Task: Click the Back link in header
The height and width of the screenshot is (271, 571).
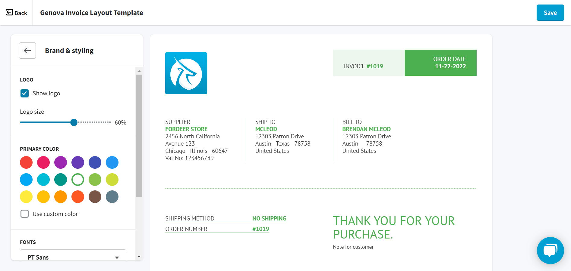Action: point(17,13)
